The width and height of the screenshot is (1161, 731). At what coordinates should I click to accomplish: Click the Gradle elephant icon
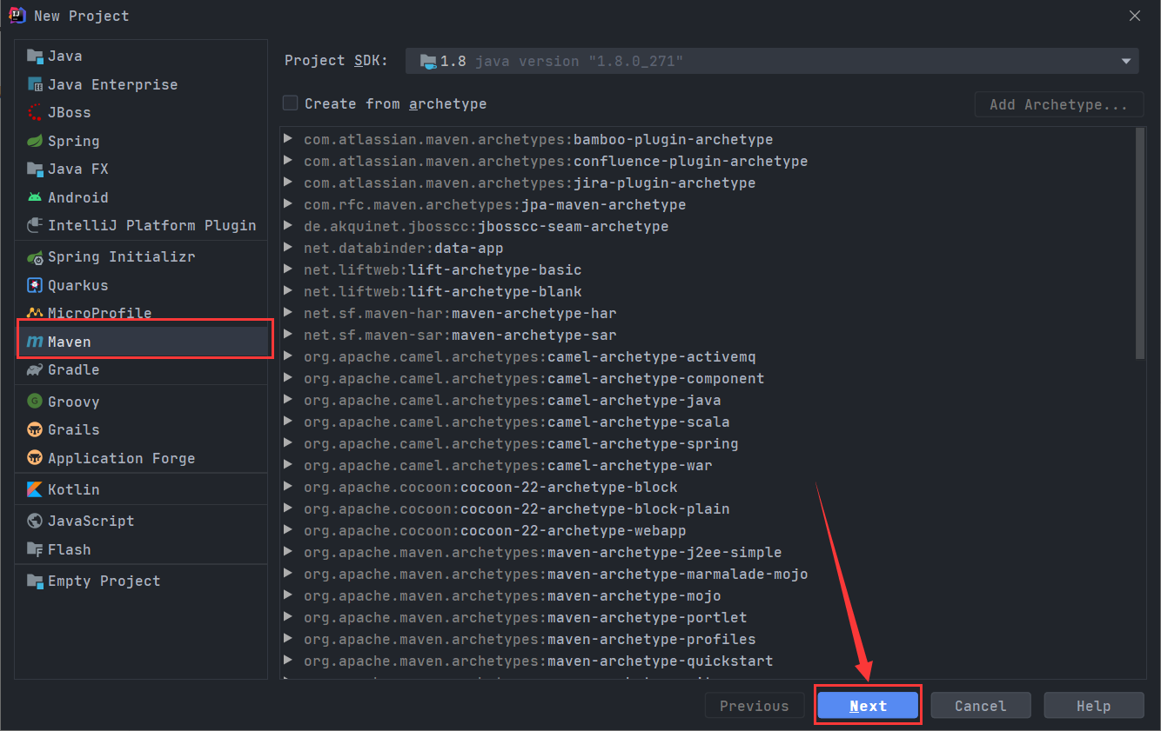[x=35, y=370]
